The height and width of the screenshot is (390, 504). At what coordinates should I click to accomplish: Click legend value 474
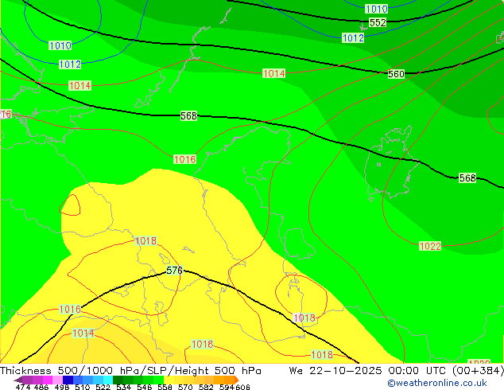pos(23,387)
